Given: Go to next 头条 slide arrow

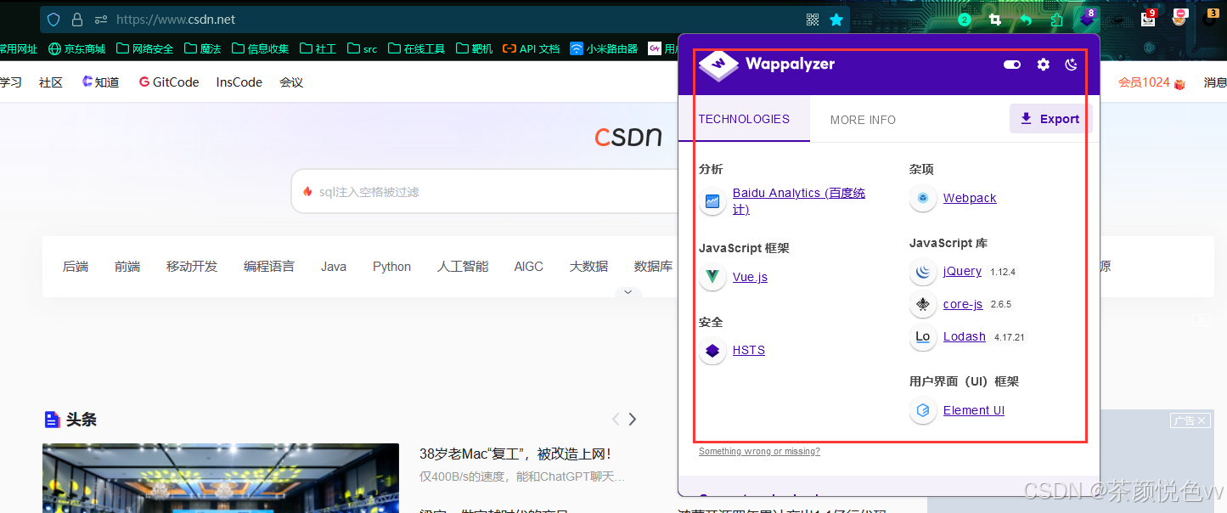Looking at the screenshot, I should (x=633, y=419).
